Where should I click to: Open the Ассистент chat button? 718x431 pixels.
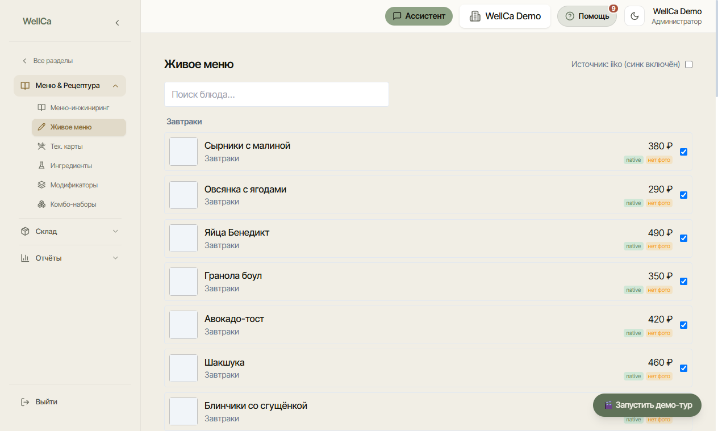[419, 16]
